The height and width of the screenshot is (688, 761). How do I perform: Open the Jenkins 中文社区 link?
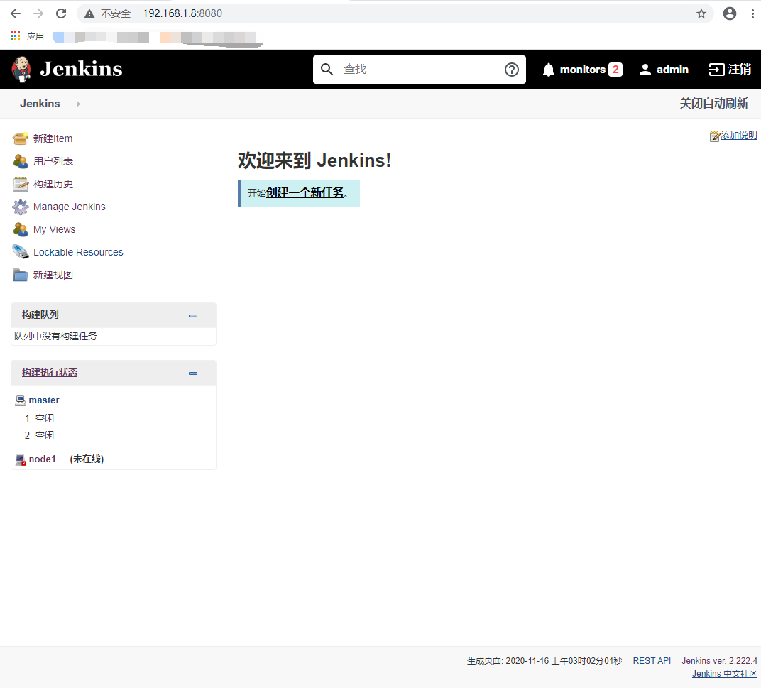coord(725,673)
